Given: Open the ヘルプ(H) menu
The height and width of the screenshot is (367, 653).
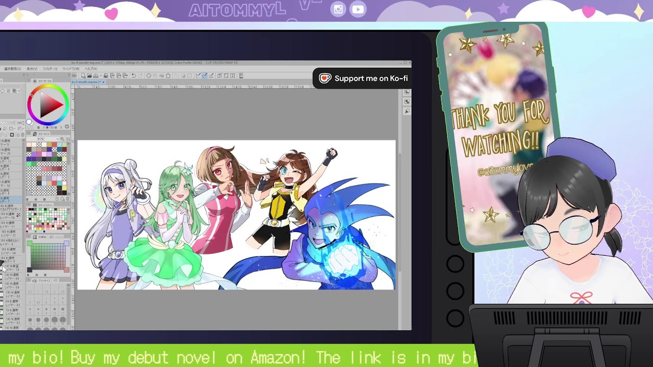Looking at the screenshot, I should (91, 69).
